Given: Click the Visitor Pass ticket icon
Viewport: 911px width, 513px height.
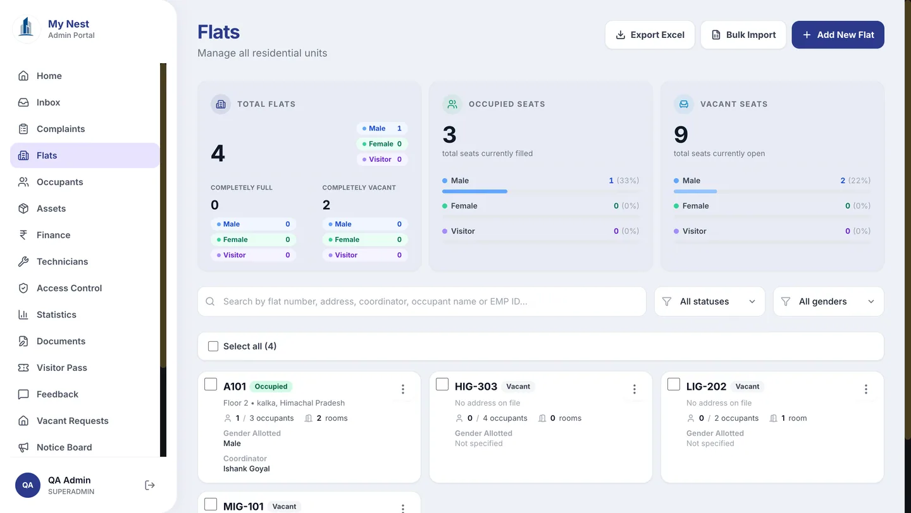Looking at the screenshot, I should pyautogui.click(x=23, y=368).
